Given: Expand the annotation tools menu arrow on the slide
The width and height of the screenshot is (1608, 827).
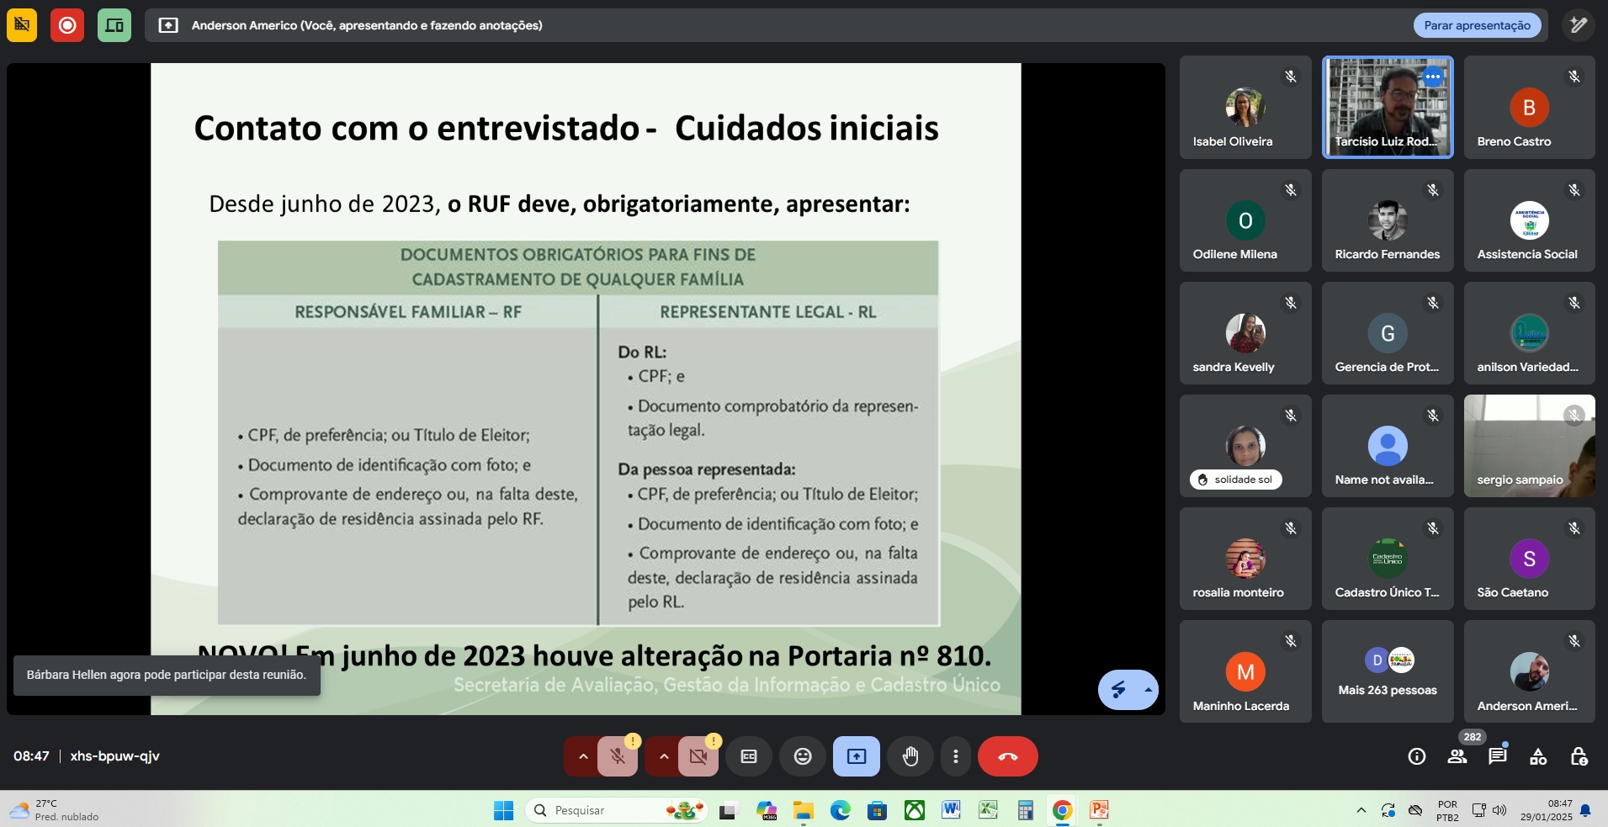Looking at the screenshot, I should 1148,690.
